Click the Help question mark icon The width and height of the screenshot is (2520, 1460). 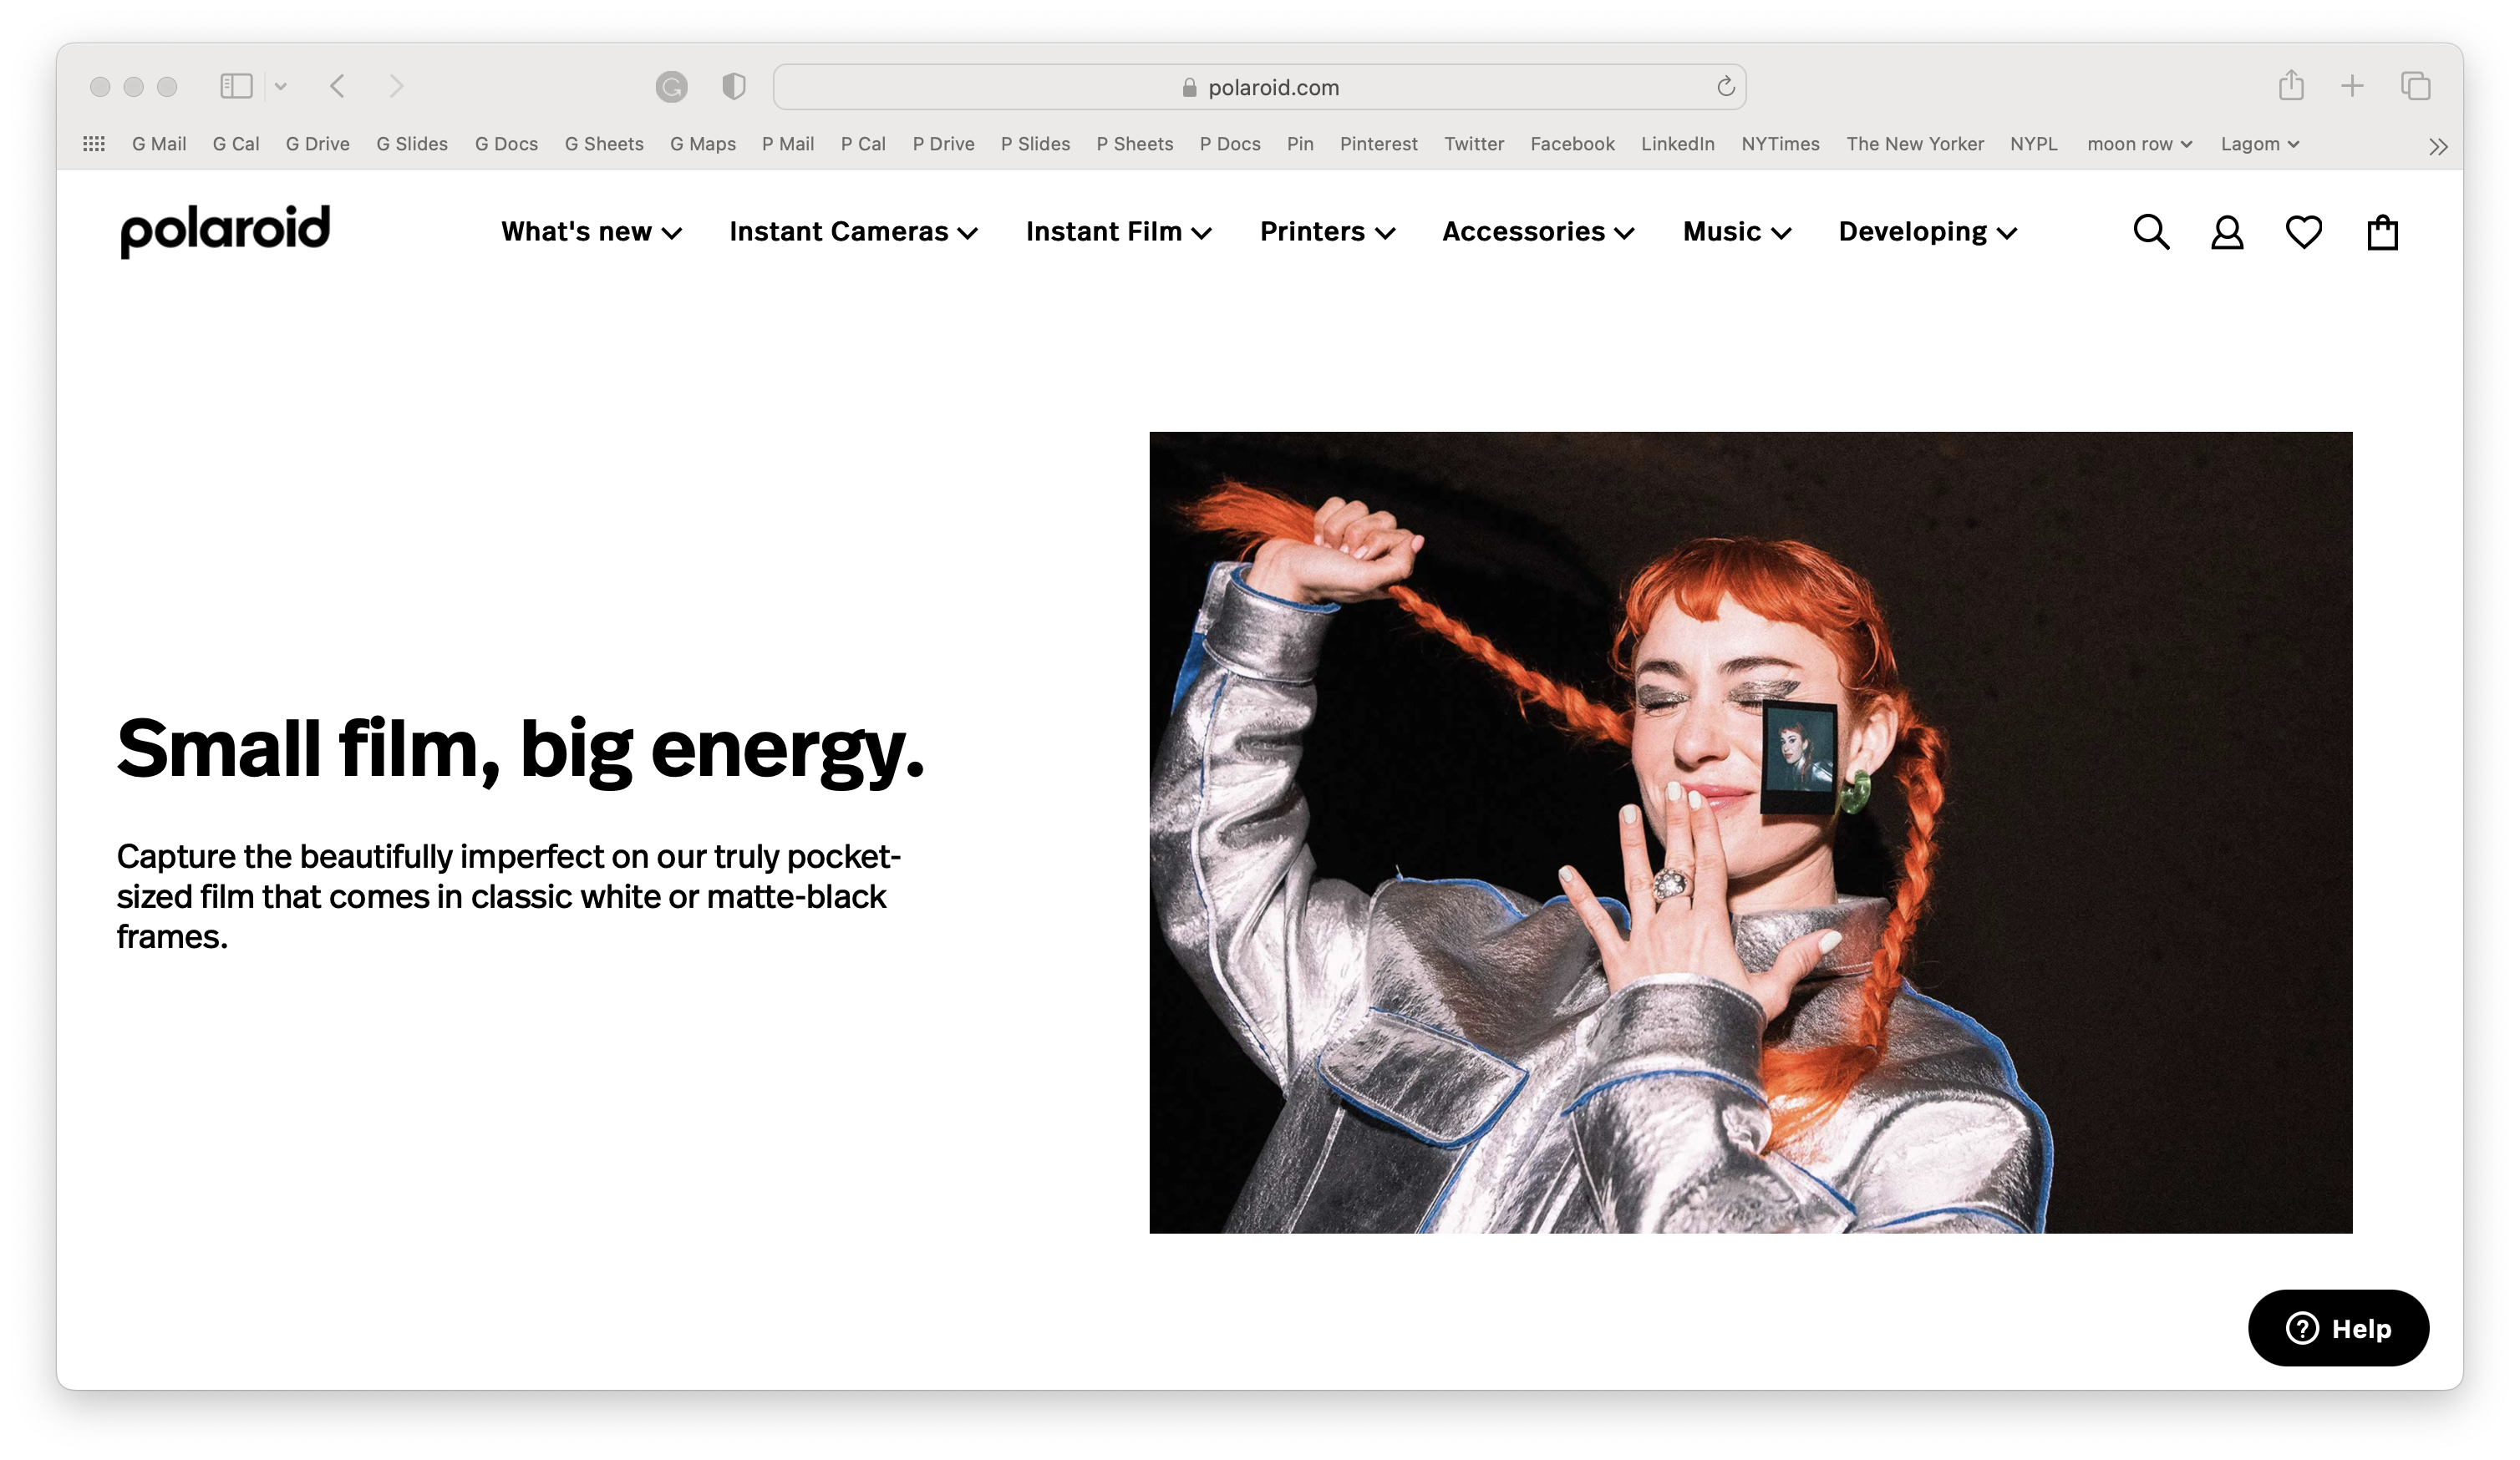pyautogui.click(x=2301, y=1328)
